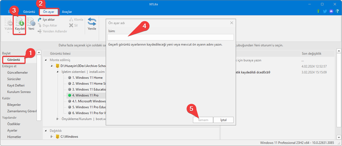Open Kayıt Defteri in the sidebar

coord(16,85)
